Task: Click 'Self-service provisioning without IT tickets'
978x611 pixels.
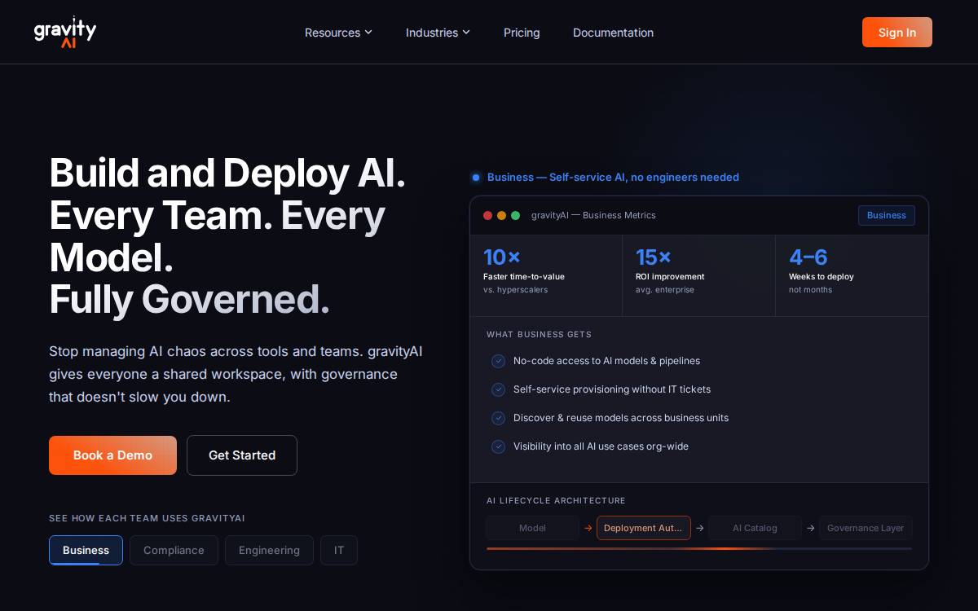Action: [x=612, y=389]
